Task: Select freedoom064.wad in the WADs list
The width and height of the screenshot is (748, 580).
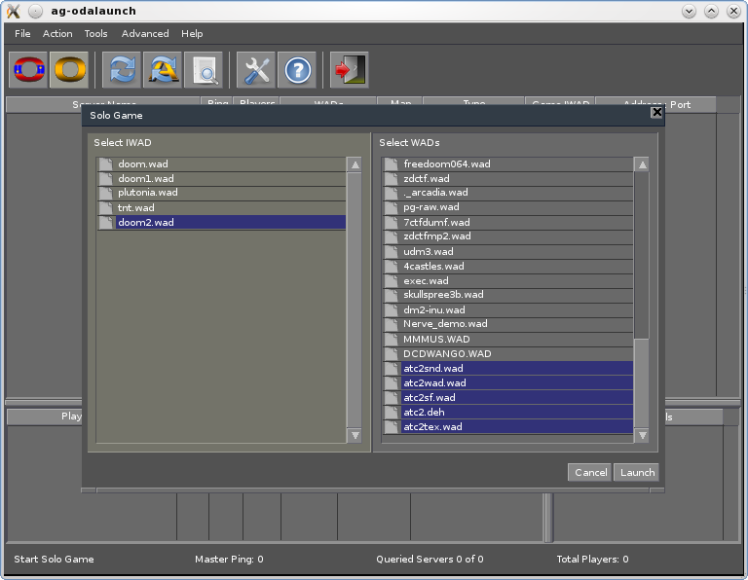Action: [446, 163]
